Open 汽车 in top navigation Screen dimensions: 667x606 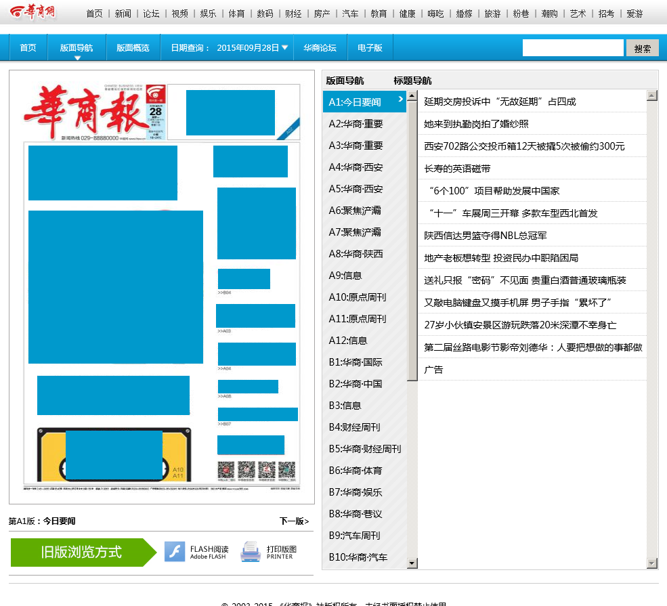350,14
